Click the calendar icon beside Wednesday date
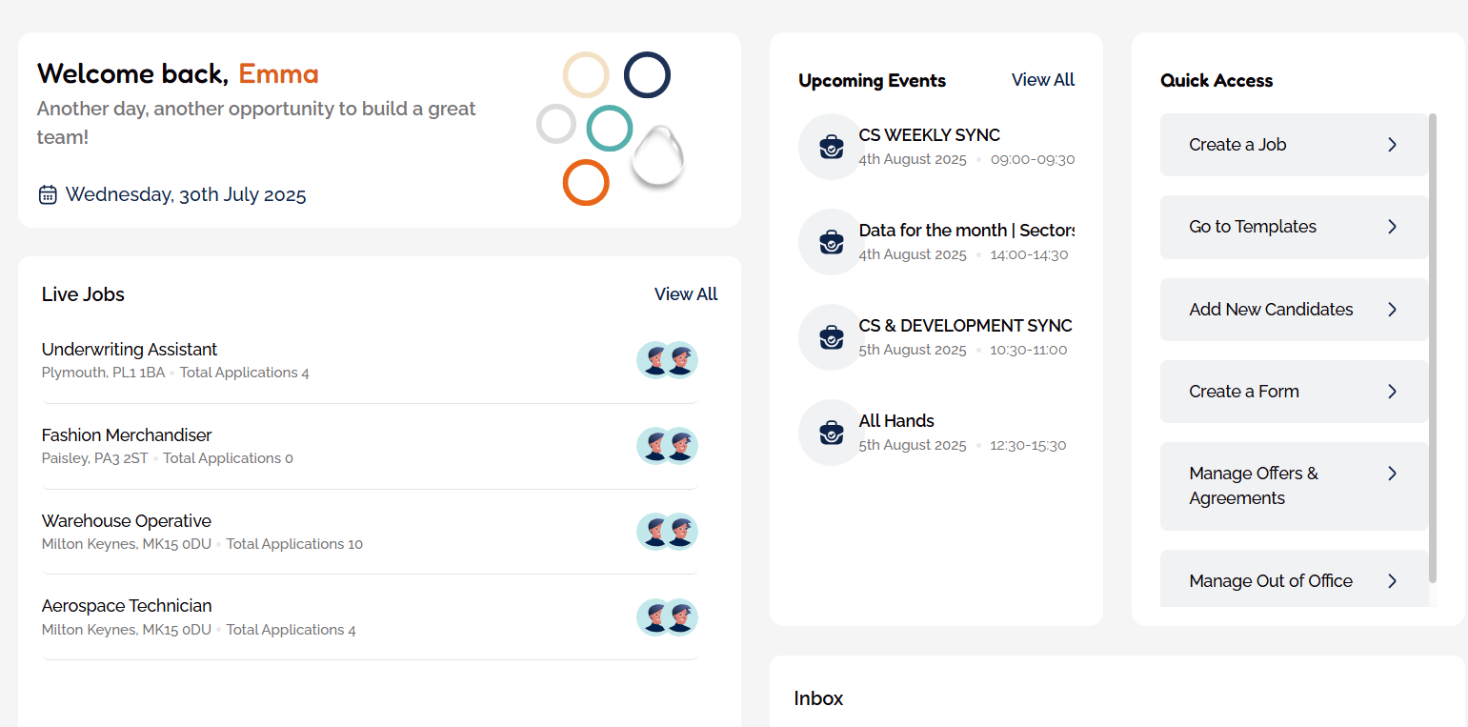The height and width of the screenshot is (727, 1468). (48, 195)
